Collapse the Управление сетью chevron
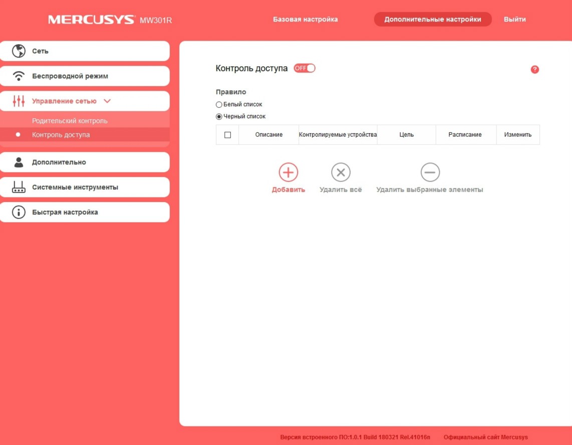The width and height of the screenshot is (572, 445). click(x=107, y=101)
